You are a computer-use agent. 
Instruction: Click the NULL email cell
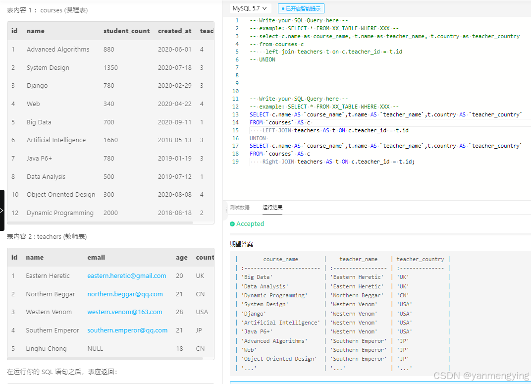pos(95,348)
